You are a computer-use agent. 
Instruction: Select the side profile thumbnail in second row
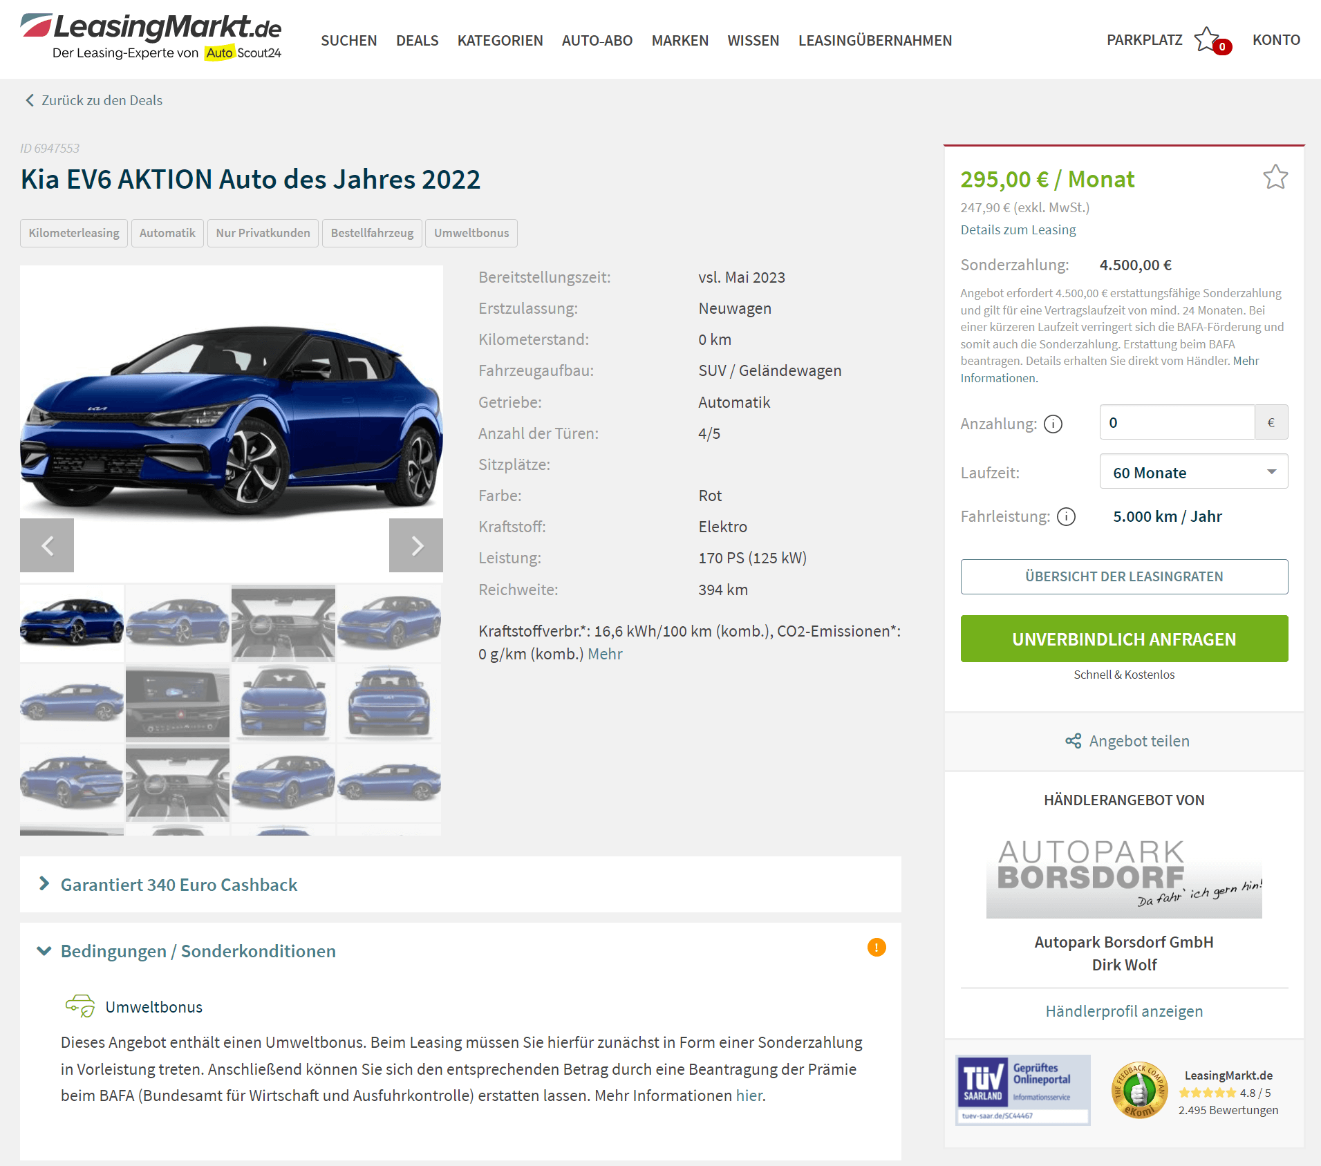[72, 703]
